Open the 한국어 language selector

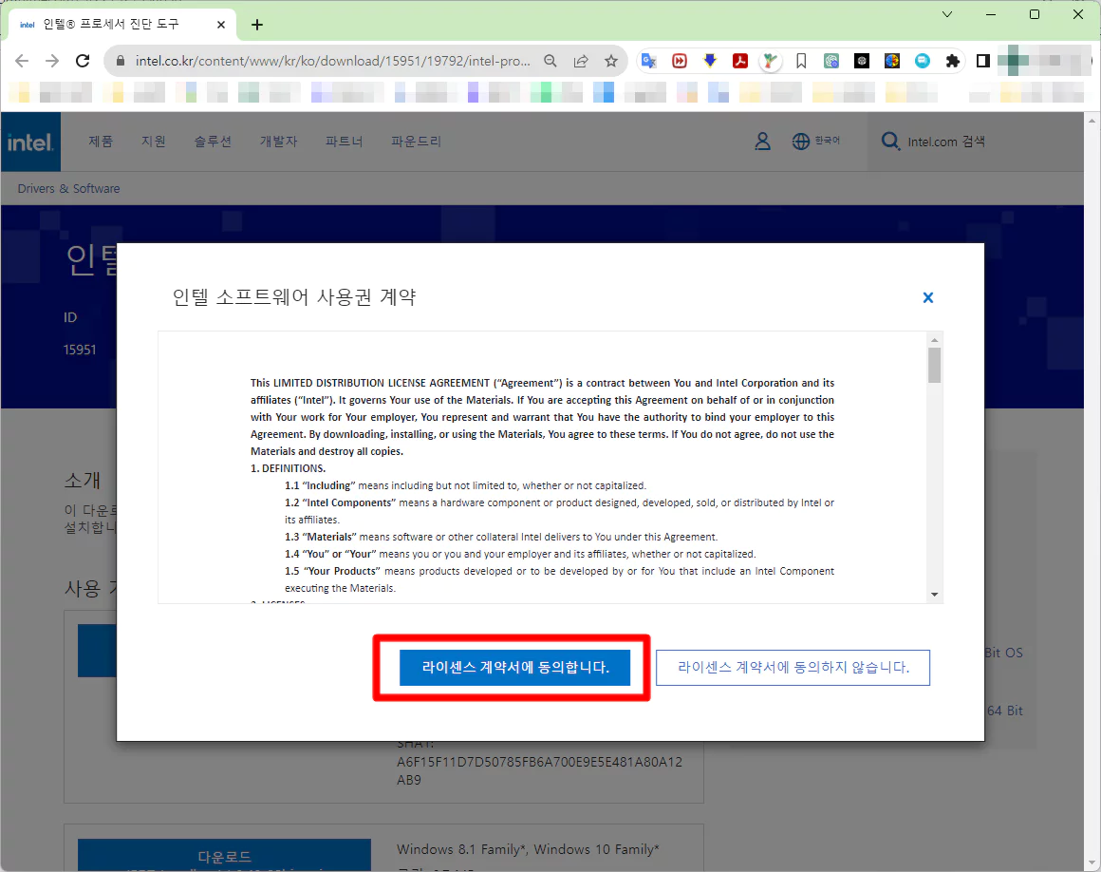816,142
